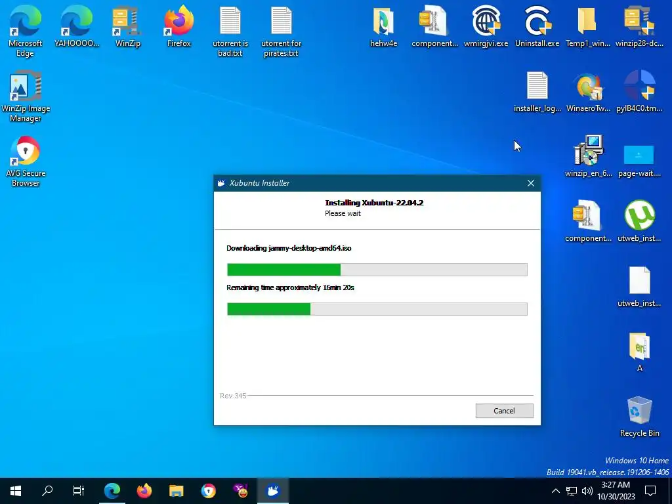This screenshot has height=504, width=672.
Task: Open Firefox from the taskbar
Action: [144, 491]
